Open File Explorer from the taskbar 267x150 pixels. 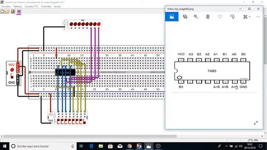(101, 146)
